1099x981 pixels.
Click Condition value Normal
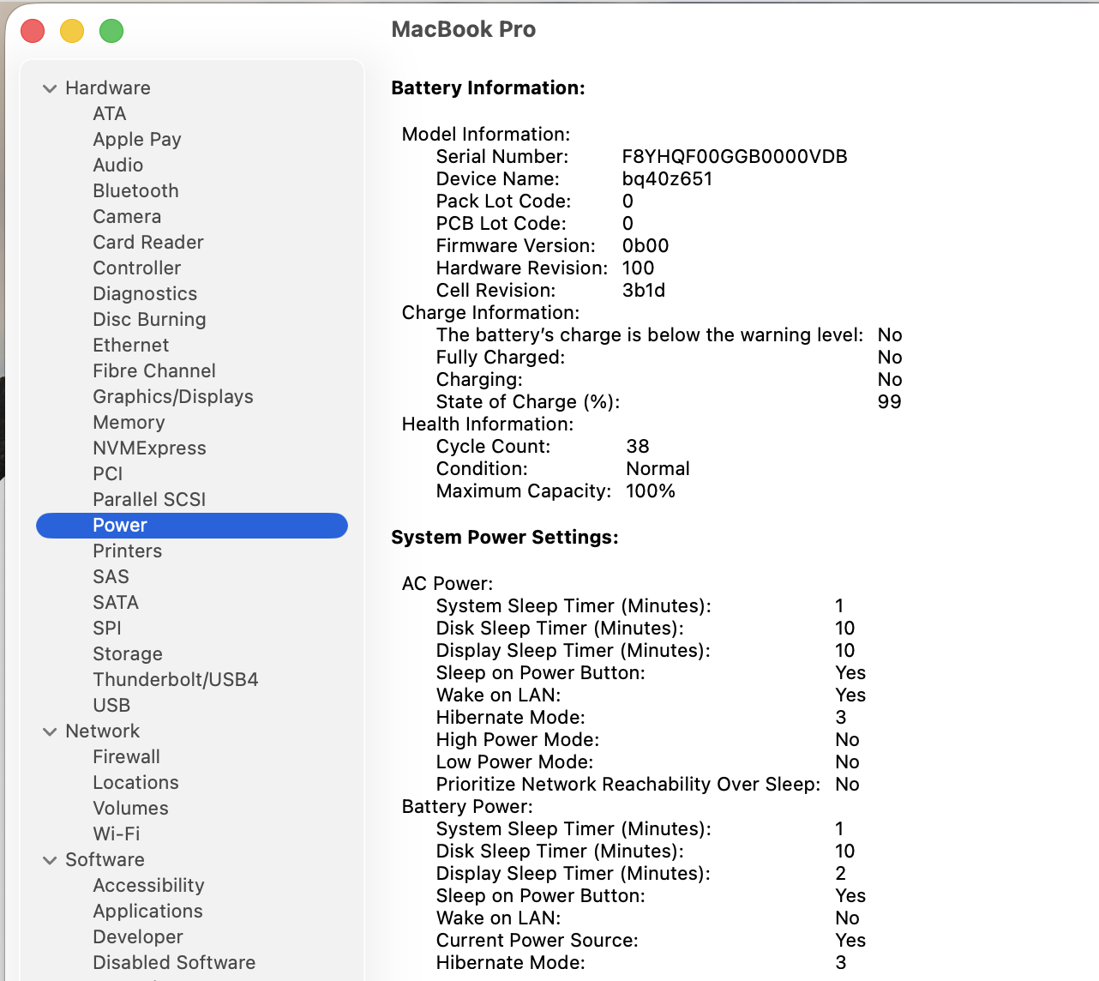click(x=658, y=469)
